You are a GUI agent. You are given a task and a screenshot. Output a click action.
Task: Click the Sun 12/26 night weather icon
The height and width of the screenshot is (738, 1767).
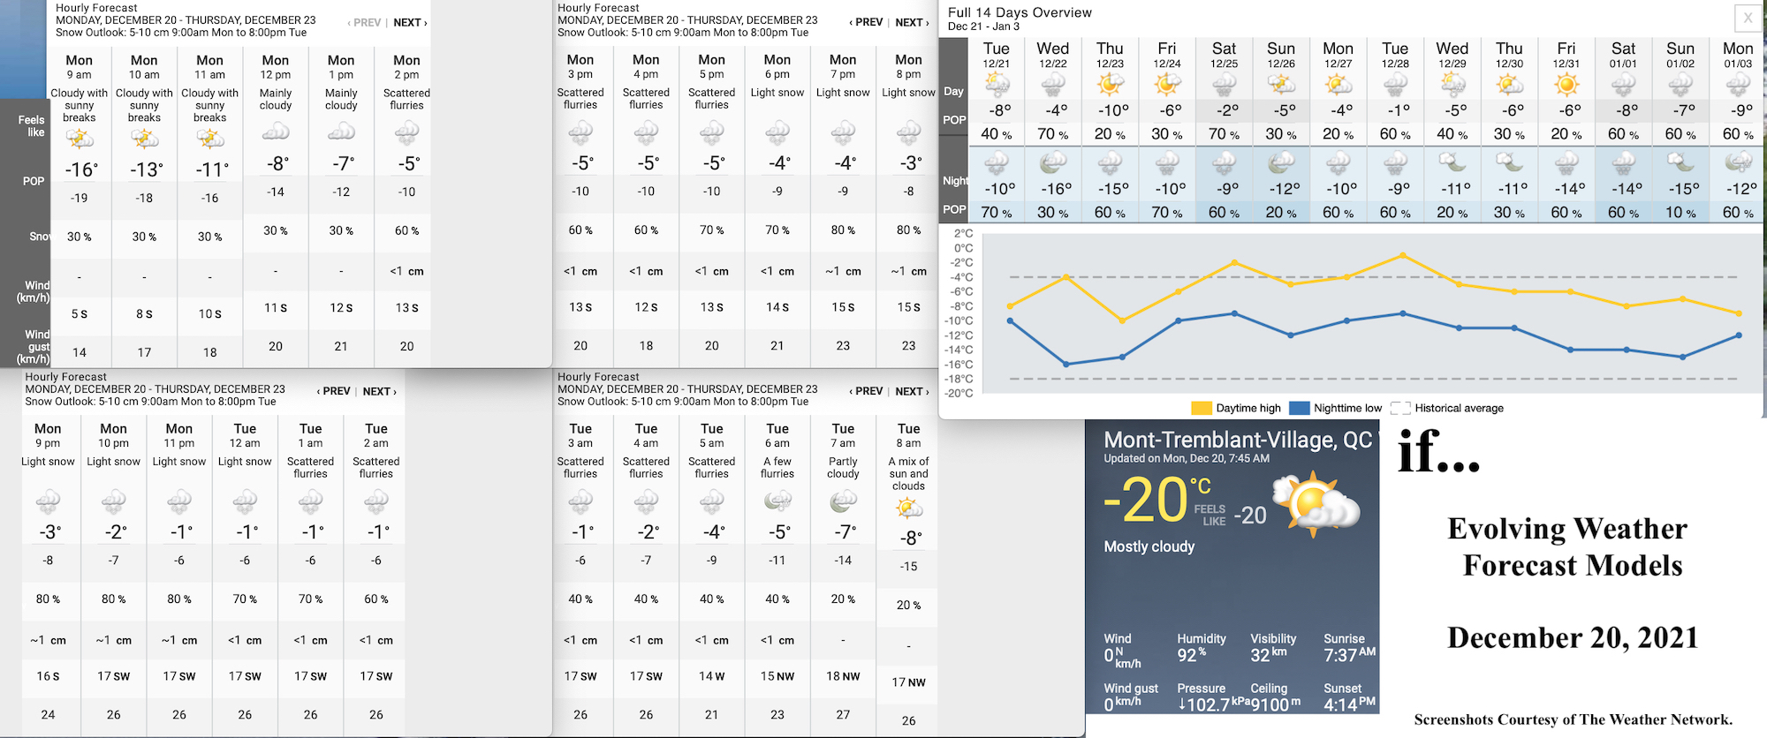pyautogui.click(x=1281, y=163)
